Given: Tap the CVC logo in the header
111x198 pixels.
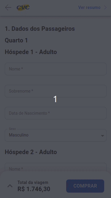Looking at the screenshot, I should (23, 7).
